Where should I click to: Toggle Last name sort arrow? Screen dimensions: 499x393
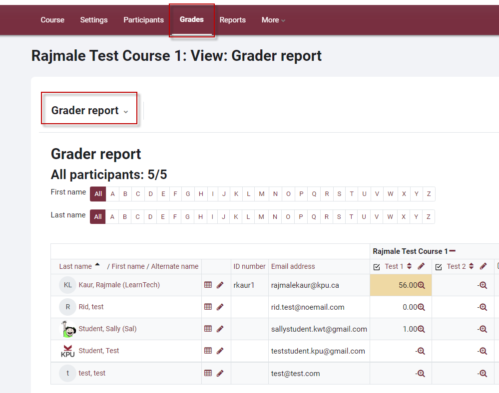[x=97, y=264]
